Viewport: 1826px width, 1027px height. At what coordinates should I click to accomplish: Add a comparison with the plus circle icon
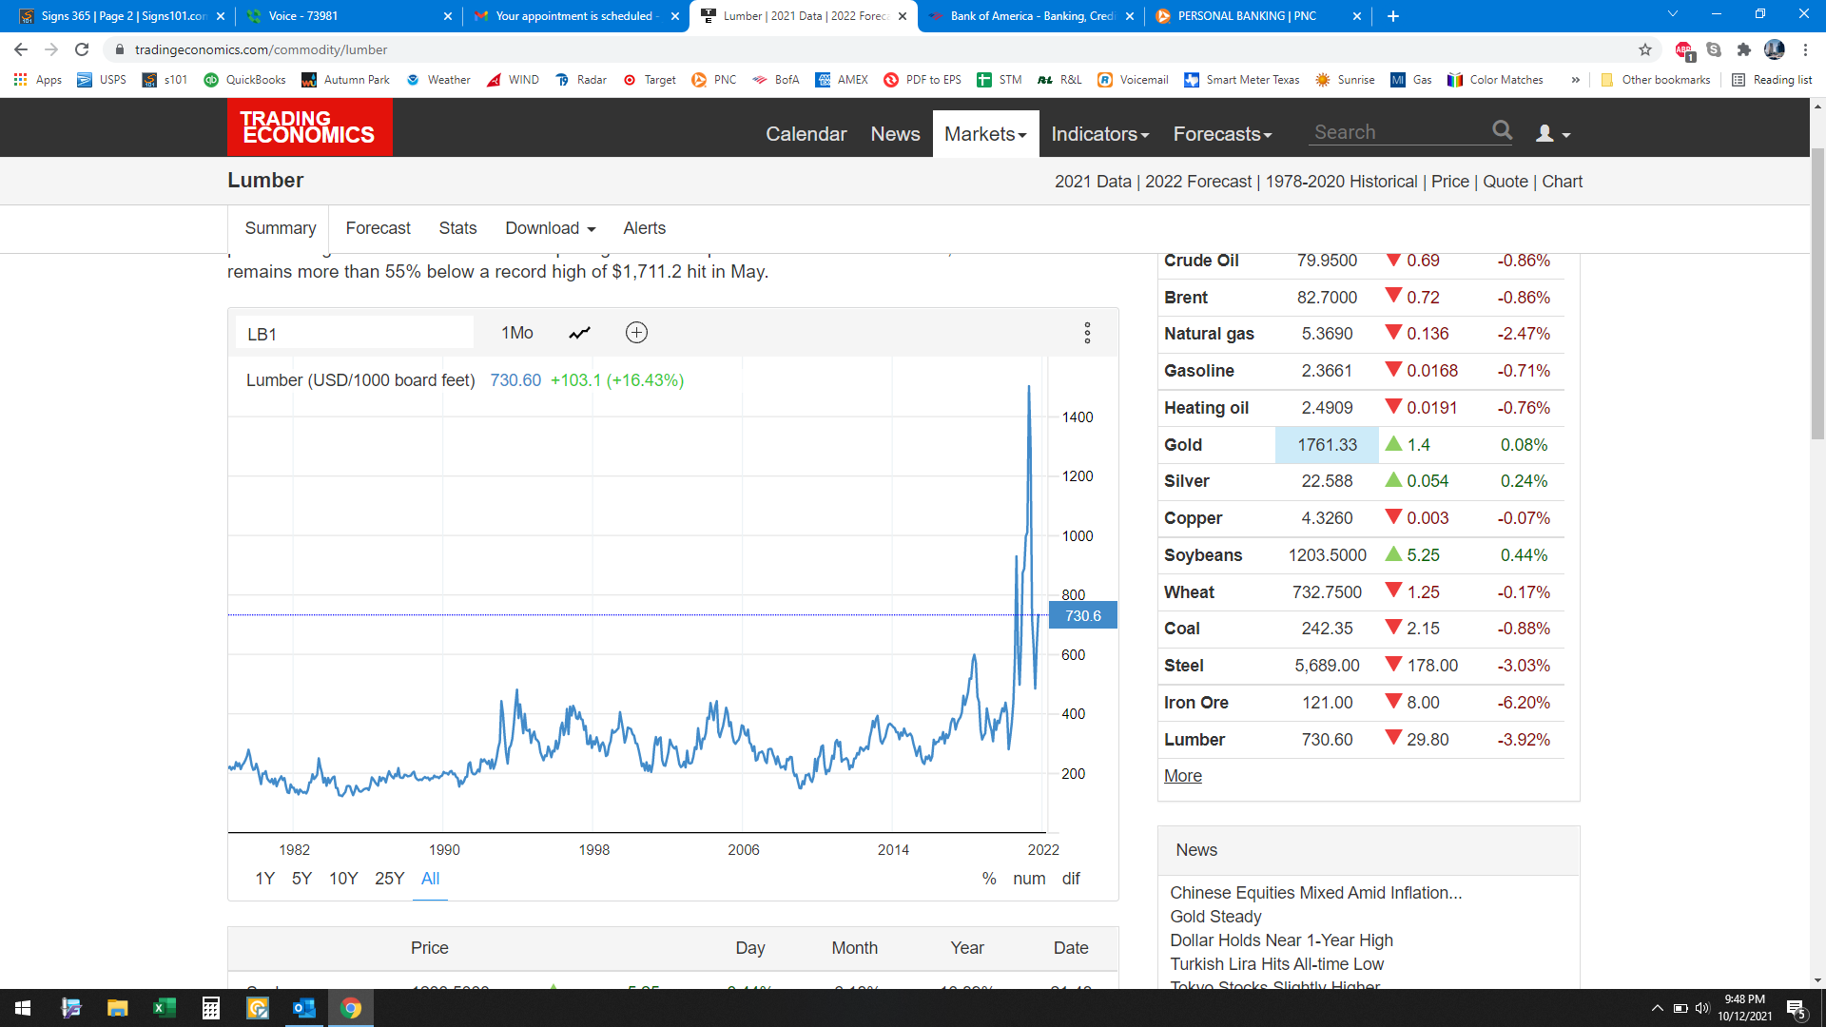coord(636,333)
